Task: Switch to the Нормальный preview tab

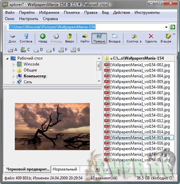Action: coord(65,169)
